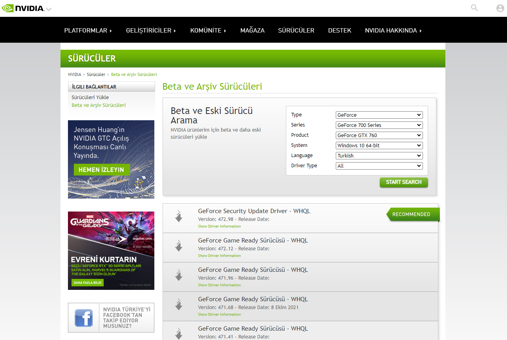This screenshot has width=507, height=340.
Task: Open the site search magnifier icon
Action: click(x=474, y=8)
